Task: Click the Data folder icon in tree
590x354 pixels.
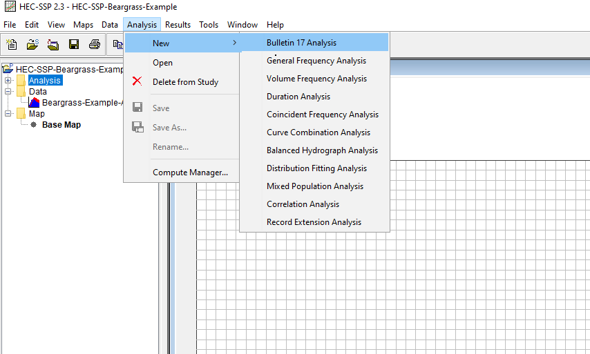Action: 21,91
